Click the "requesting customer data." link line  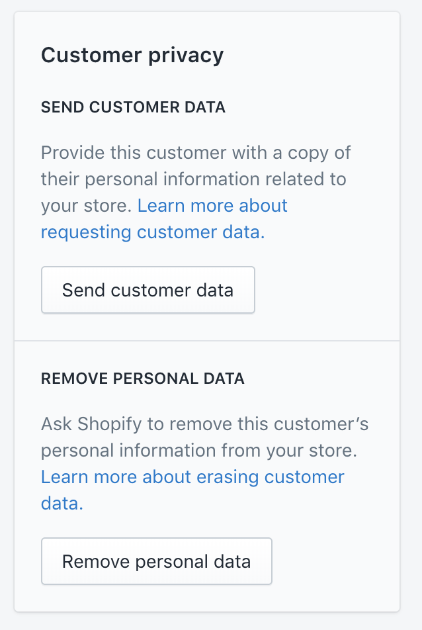coord(153,232)
